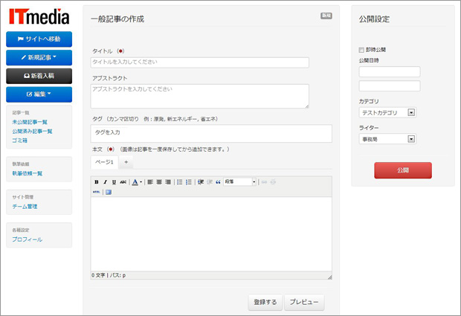Apply strikethrough formatting to text
This screenshot has width=461, height=316.
click(123, 181)
